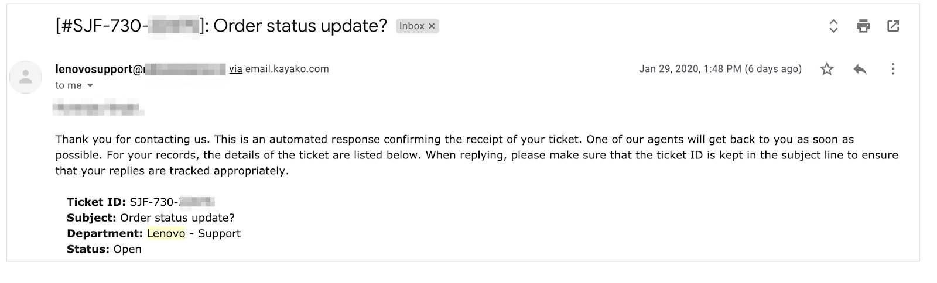Image resolution: width=937 pixels, height=283 pixels.
Task: Reply using the arrow icon
Action: [x=860, y=69]
